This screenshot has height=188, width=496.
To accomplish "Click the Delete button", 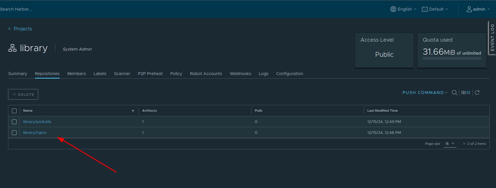I will (x=23, y=94).
